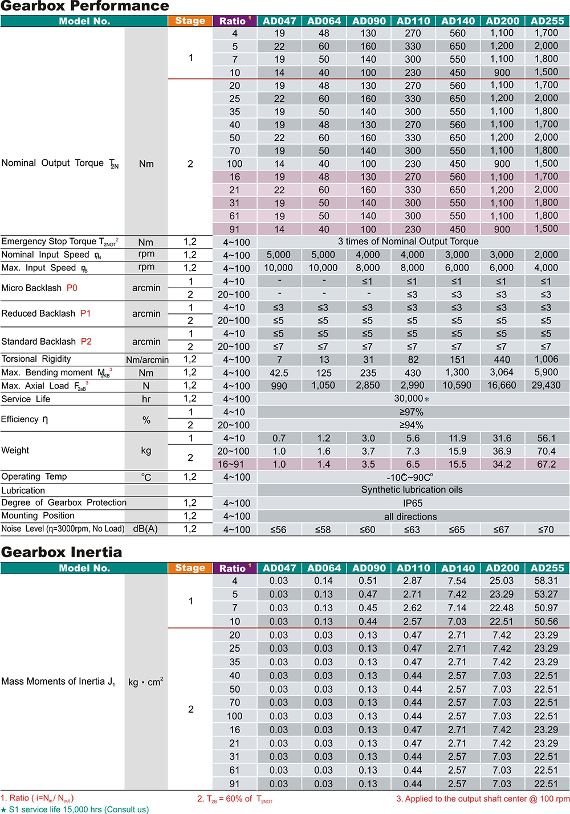Click the "0.51" inertia value
Screen dimensions: 570x814
368,580
